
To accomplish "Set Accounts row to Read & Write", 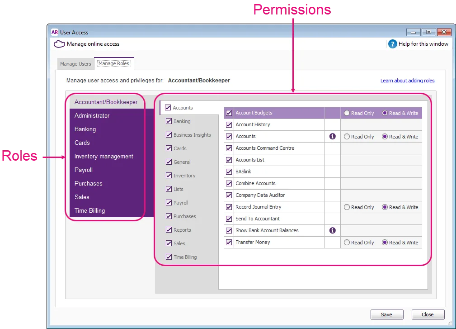I will coord(385,137).
